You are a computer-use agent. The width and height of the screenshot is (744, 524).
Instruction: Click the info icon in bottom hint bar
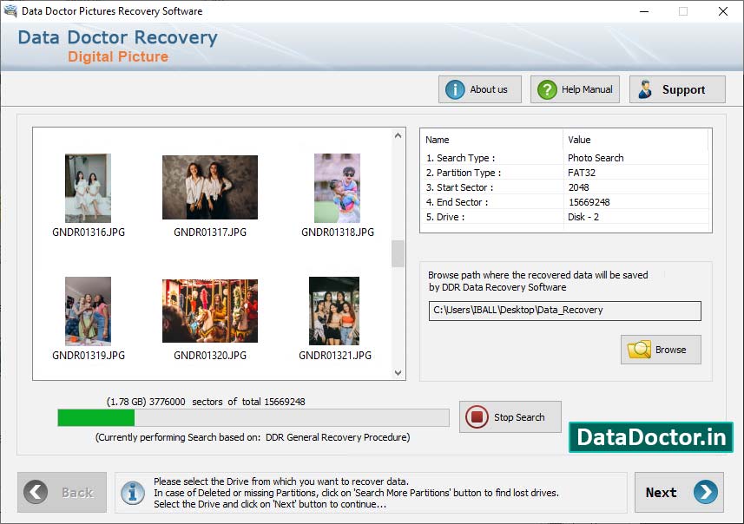point(133,493)
